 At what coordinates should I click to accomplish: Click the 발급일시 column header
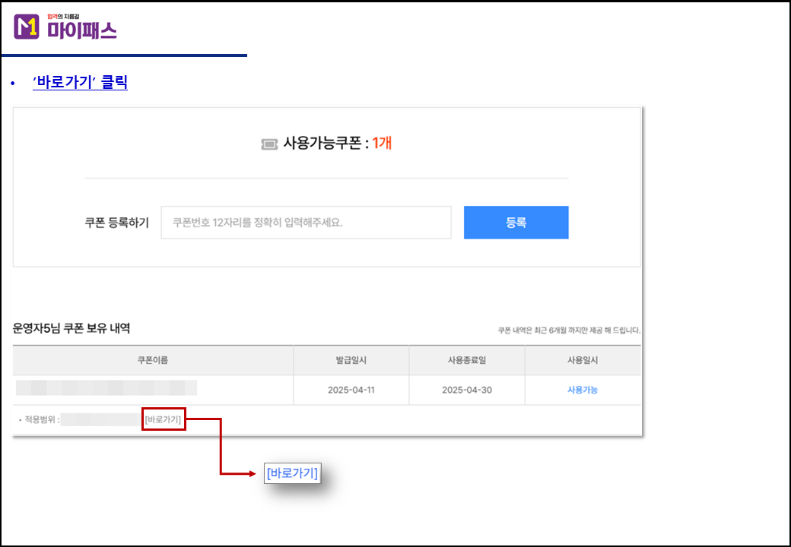point(351,360)
